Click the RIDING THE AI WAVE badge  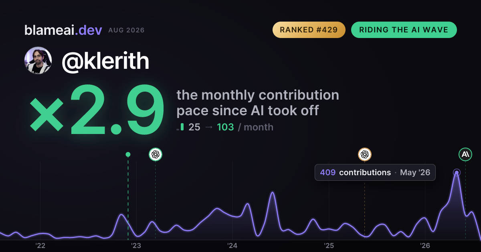pyautogui.click(x=404, y=30)
